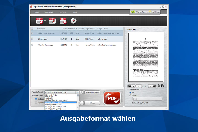The height and width of the screenshot is (132, 198).
Task: Choose Rich Text Format (*.rtf) from list
Action: (x=61, y=105)
